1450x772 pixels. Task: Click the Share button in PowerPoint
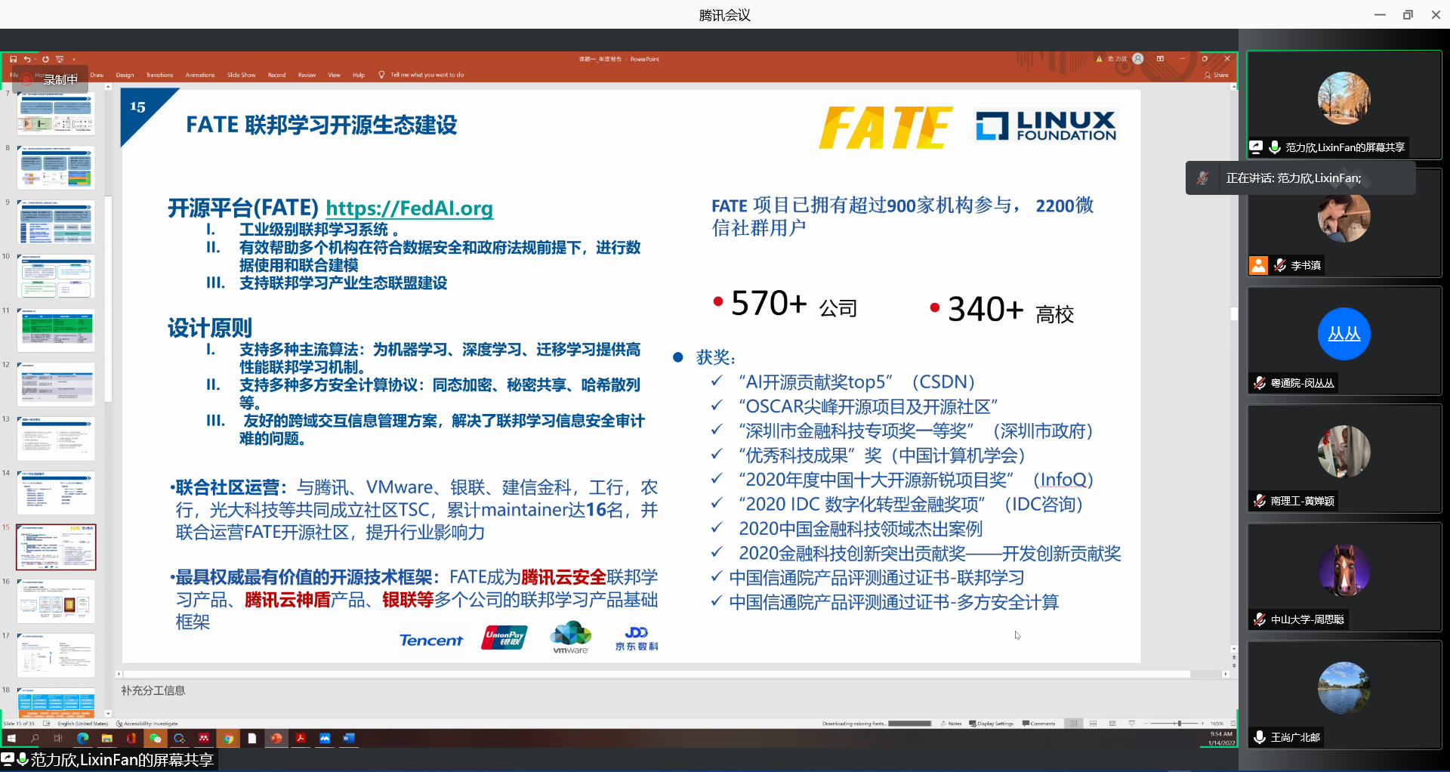pos(1217,75)
